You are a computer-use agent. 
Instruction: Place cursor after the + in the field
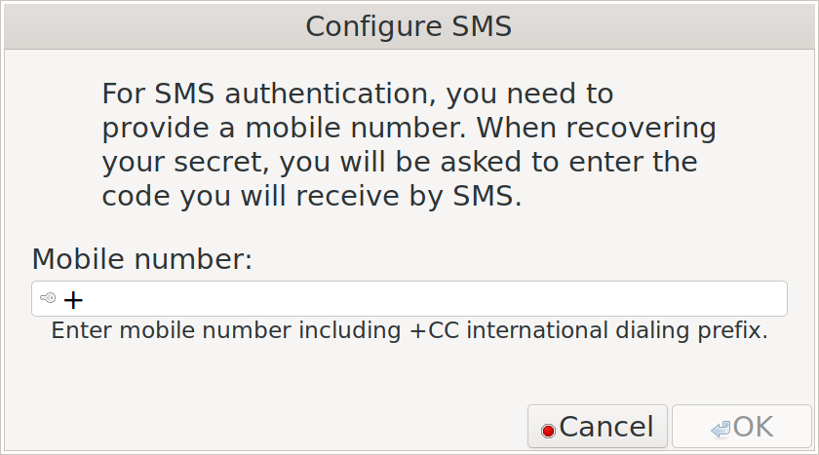(86, 299)
